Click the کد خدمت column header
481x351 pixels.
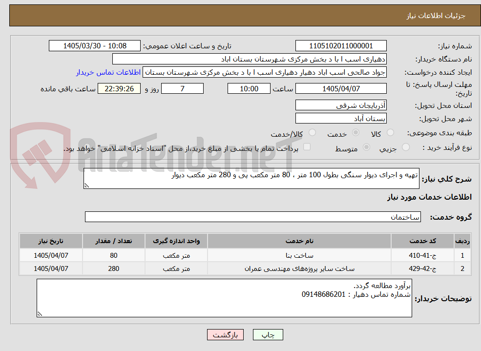[422, 241]
